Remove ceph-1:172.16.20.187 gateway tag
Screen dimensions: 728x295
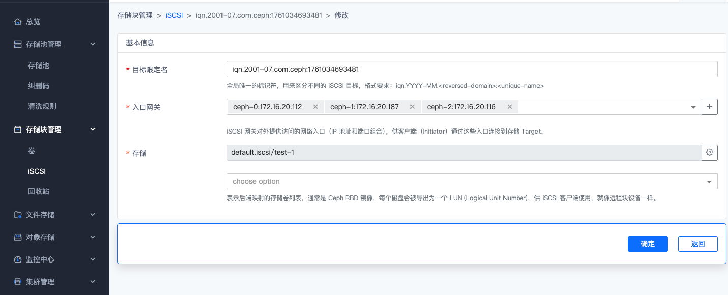coord(412,107)
